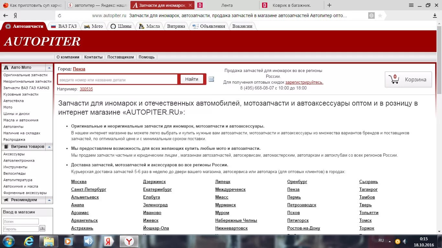442x248 pixels.
Task: Bookmark page with the star icon
Action: [x=380, y=15]
